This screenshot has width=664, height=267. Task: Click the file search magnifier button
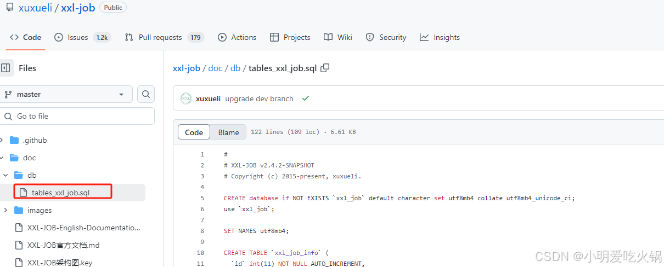tap(145, 94)
